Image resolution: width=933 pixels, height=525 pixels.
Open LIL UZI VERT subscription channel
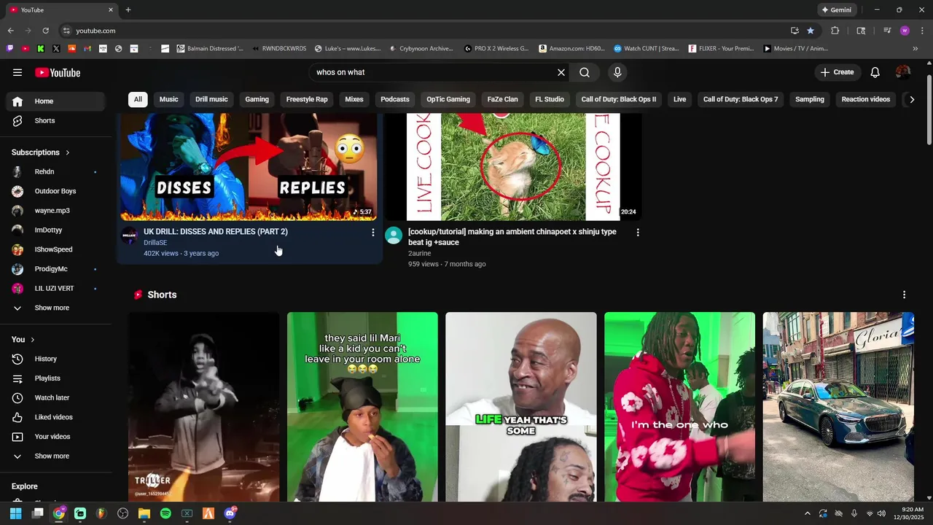pyautogui.click(x=55, y=288)
